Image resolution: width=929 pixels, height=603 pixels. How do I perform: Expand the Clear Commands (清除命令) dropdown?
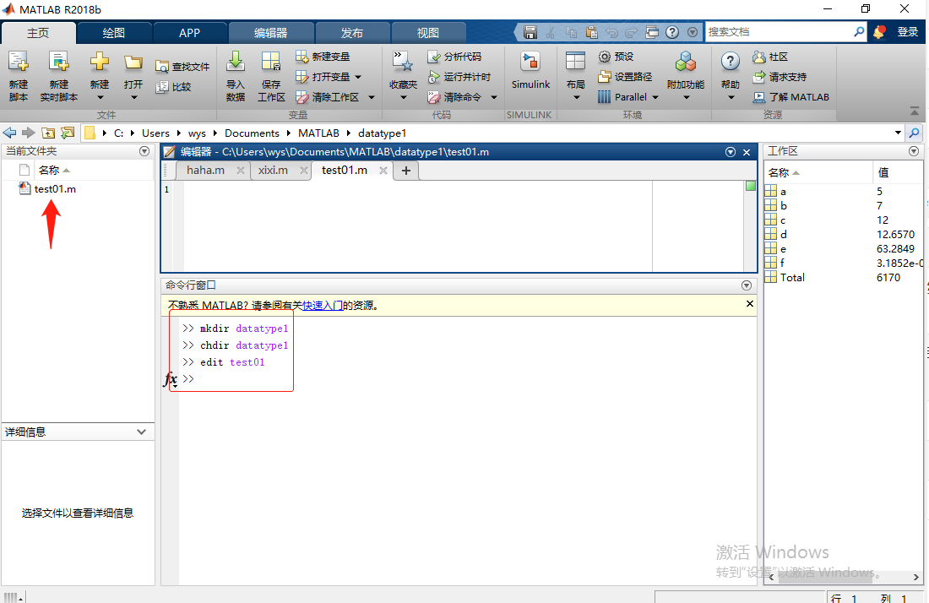[493, 97]
